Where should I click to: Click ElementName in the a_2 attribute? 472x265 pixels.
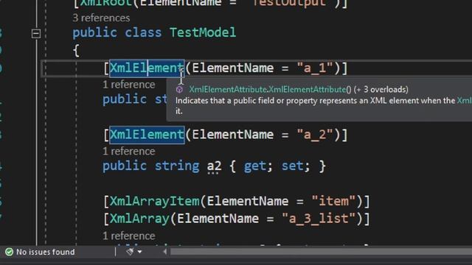tap(233, 135)
